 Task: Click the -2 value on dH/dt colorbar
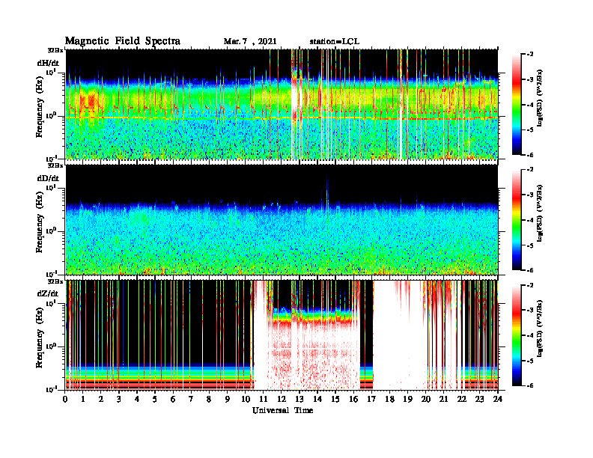pyautogui.click(x=530, y=55)
